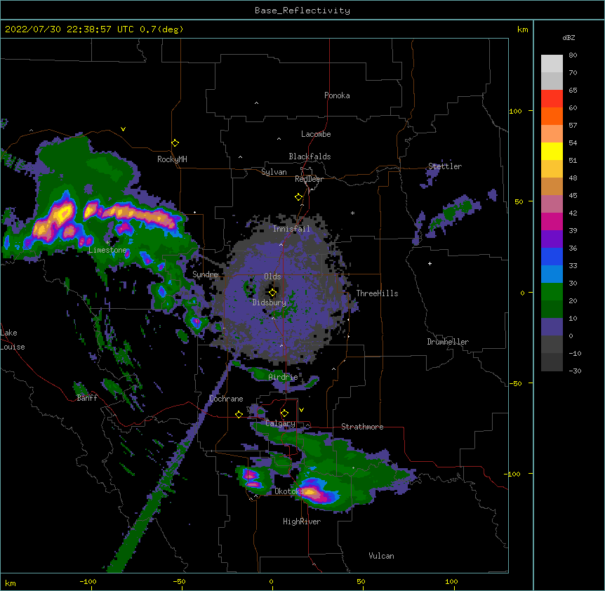This screenshot has width=605, height=591.
Task: Click the RedDeer city label
Action: tap(309, 179)
